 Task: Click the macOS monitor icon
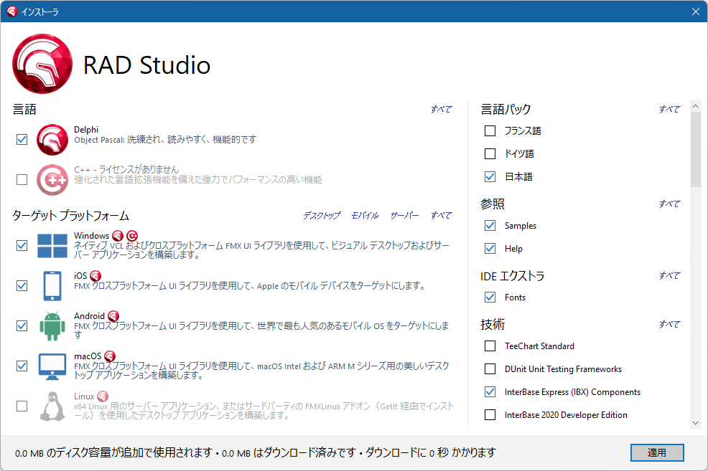tap(52, 364)
